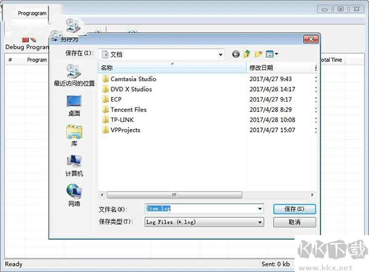Open the Log Files save type dropdown
The image size is (369, 272).
(260, 222)
